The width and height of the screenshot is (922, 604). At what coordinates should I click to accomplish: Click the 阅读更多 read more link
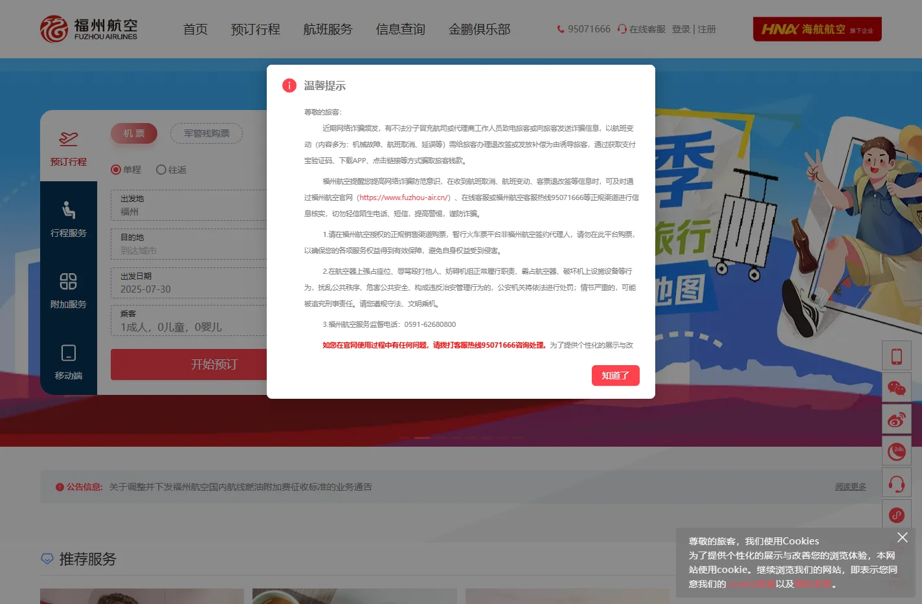(851, 487)
